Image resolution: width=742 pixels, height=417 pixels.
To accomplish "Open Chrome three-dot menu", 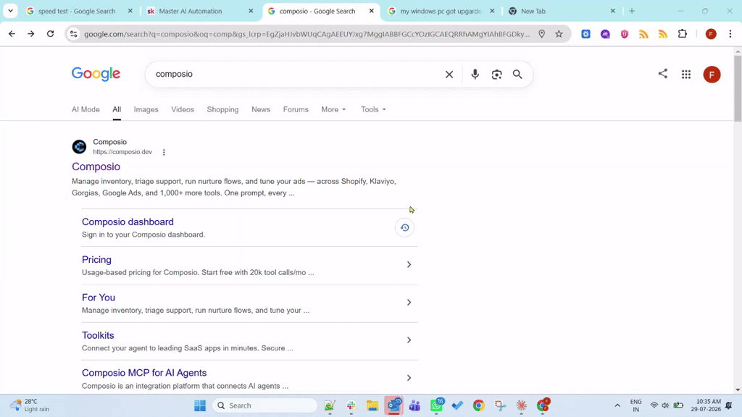I will [730, 33].
